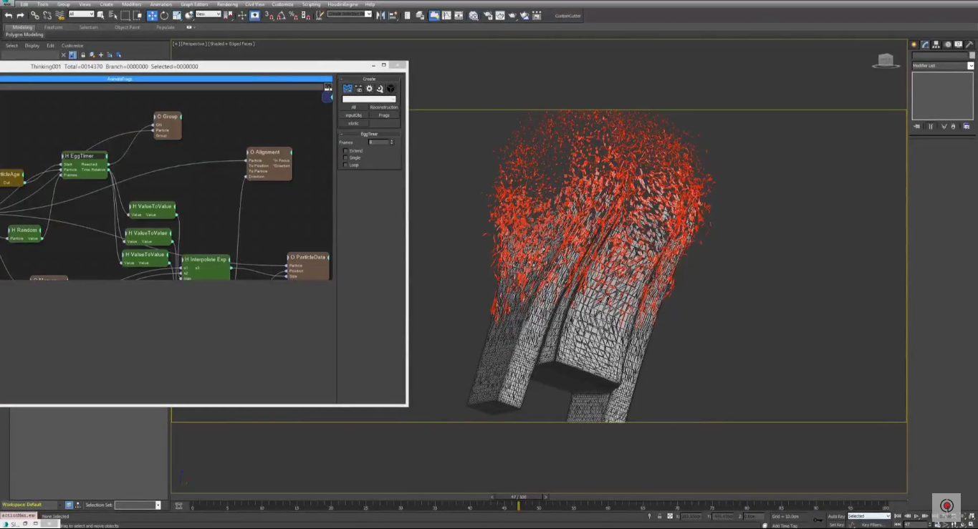Click the ViewCube in the viewport
Screen dimensions: 978x529
coord(886,61)
